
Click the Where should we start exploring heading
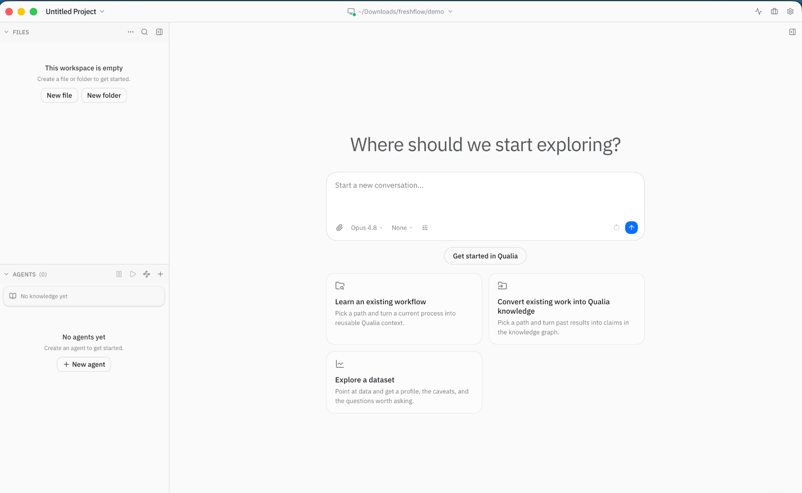[485, 144]
